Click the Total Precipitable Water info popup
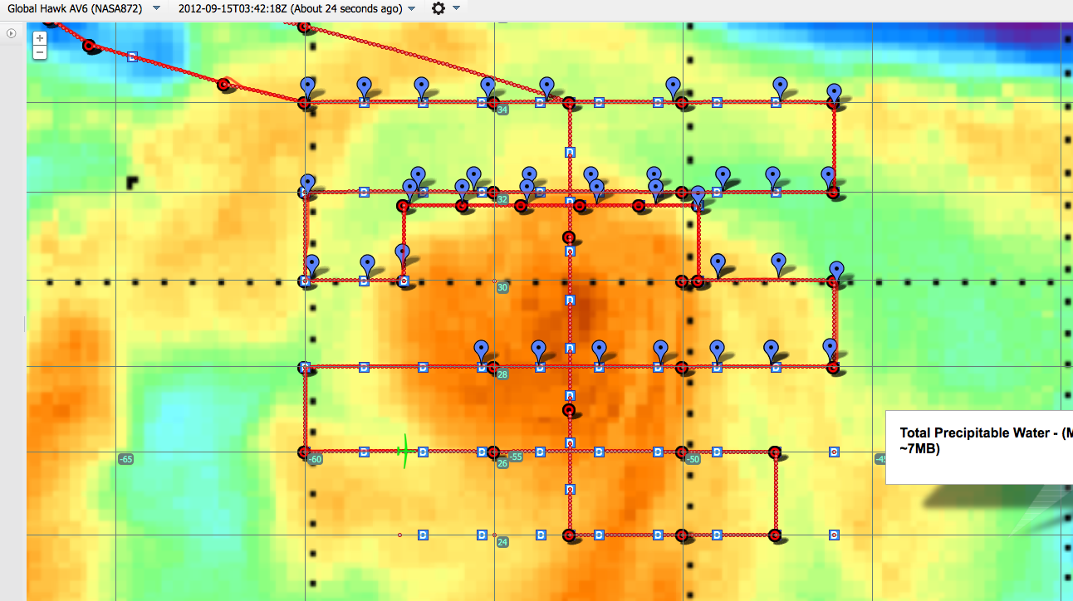 tap(980, 447)
